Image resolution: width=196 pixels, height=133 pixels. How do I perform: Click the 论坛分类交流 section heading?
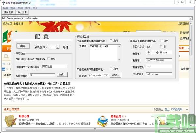[x=12, y=109]
